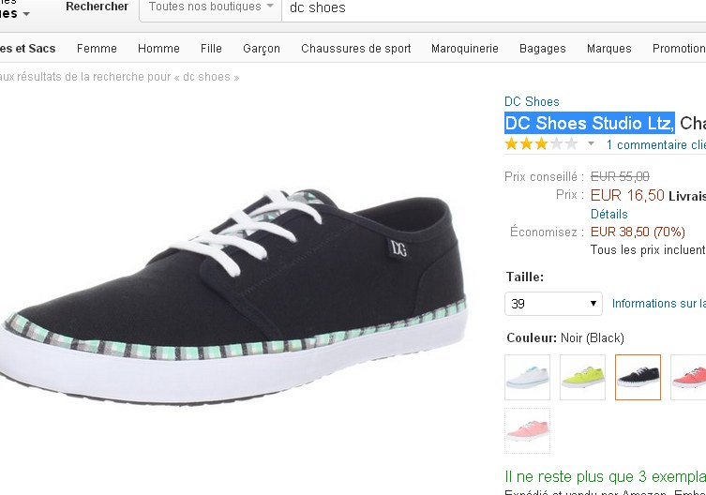The image size is (706, 495).
Task: Choose the lime yellow shoe color
Action: click(x=582, y=377)
